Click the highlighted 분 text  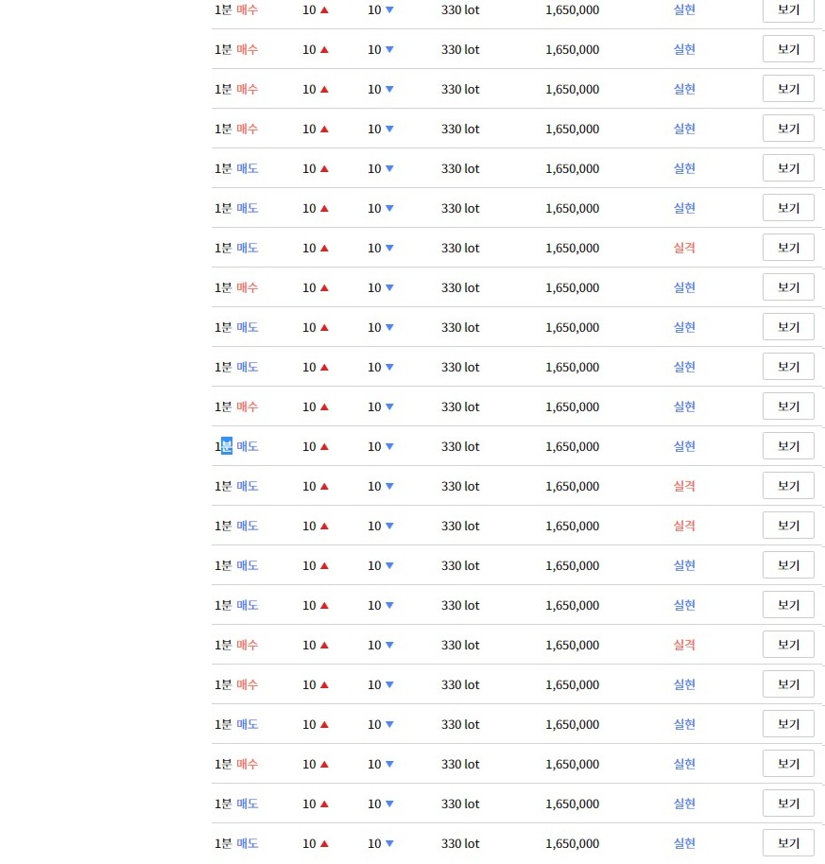tap(227, 446)
